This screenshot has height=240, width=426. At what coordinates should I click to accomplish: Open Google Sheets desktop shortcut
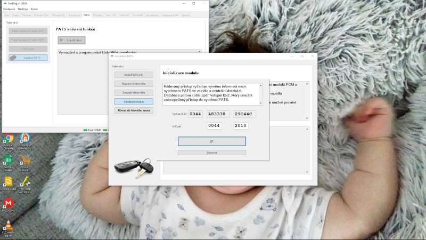pos(8,160)
